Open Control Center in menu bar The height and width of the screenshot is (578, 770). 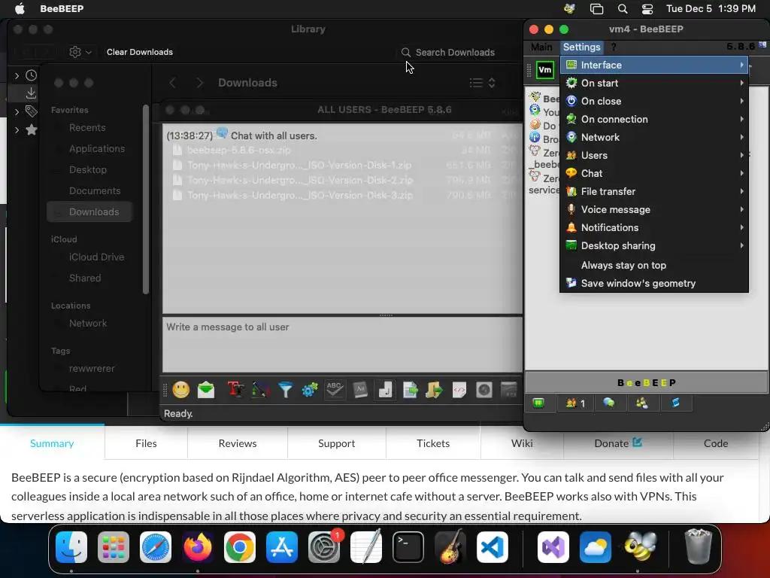pyautogui.click(x=647, y=9)
